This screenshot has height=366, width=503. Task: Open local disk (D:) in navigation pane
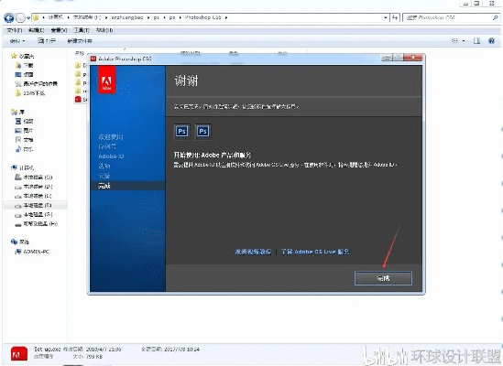pos(34,187)
